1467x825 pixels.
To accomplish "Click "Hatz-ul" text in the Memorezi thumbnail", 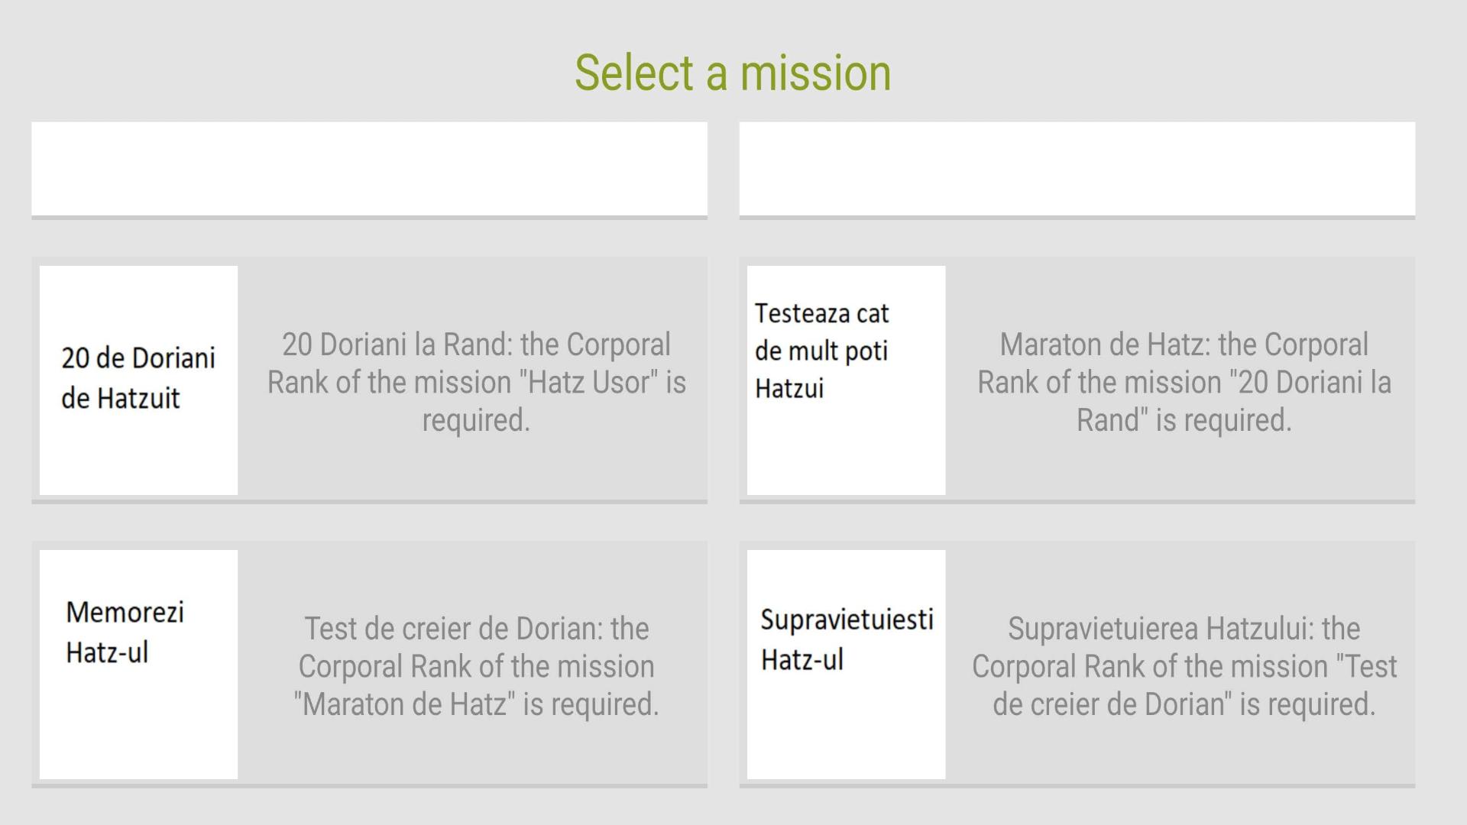I will pyautogui.click(x=107, y=652).
